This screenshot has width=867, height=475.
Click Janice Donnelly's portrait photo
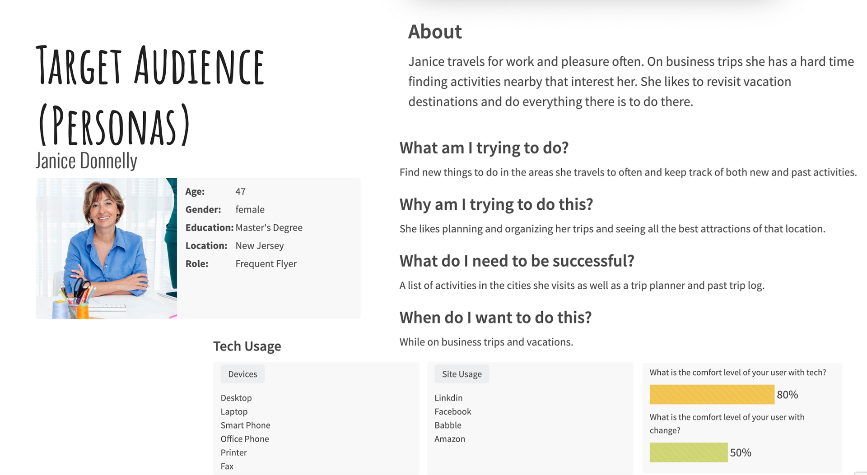pyautogui.click(x=107, y=248)
